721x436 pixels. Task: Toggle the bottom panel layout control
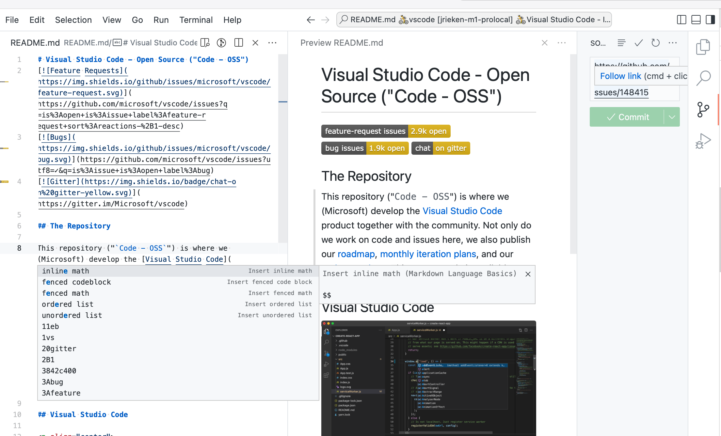(x=696, y=20)
